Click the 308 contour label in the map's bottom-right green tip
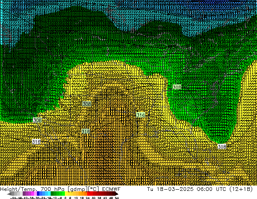The width and height of the screenshot is (257, 199). tap(222, 147)
